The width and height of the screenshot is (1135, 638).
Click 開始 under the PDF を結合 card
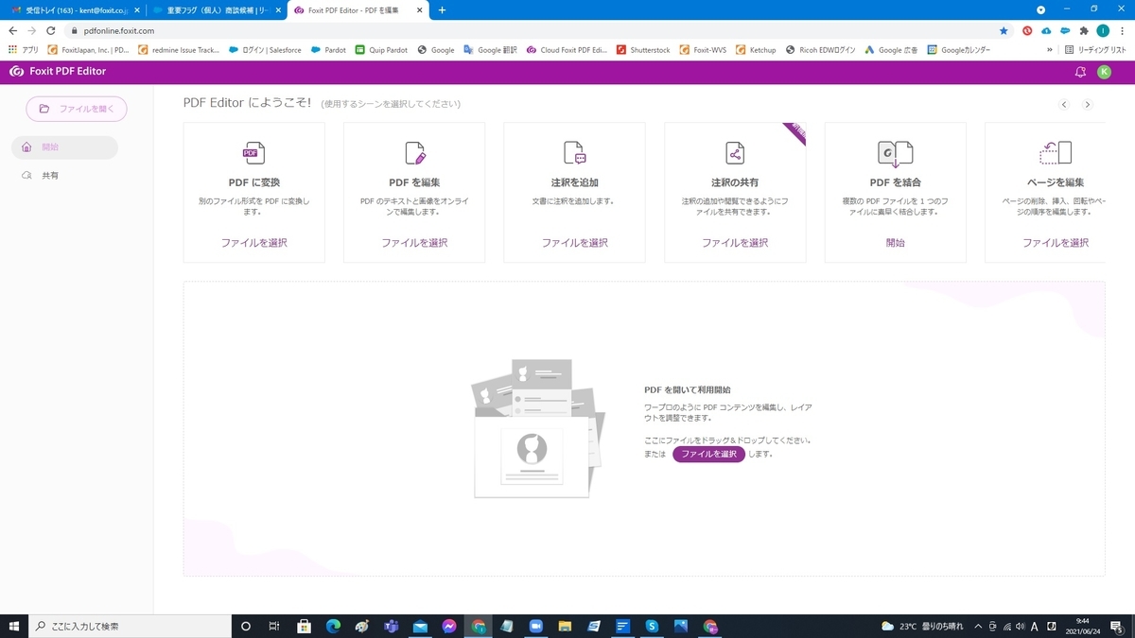(x=895, y=242)
